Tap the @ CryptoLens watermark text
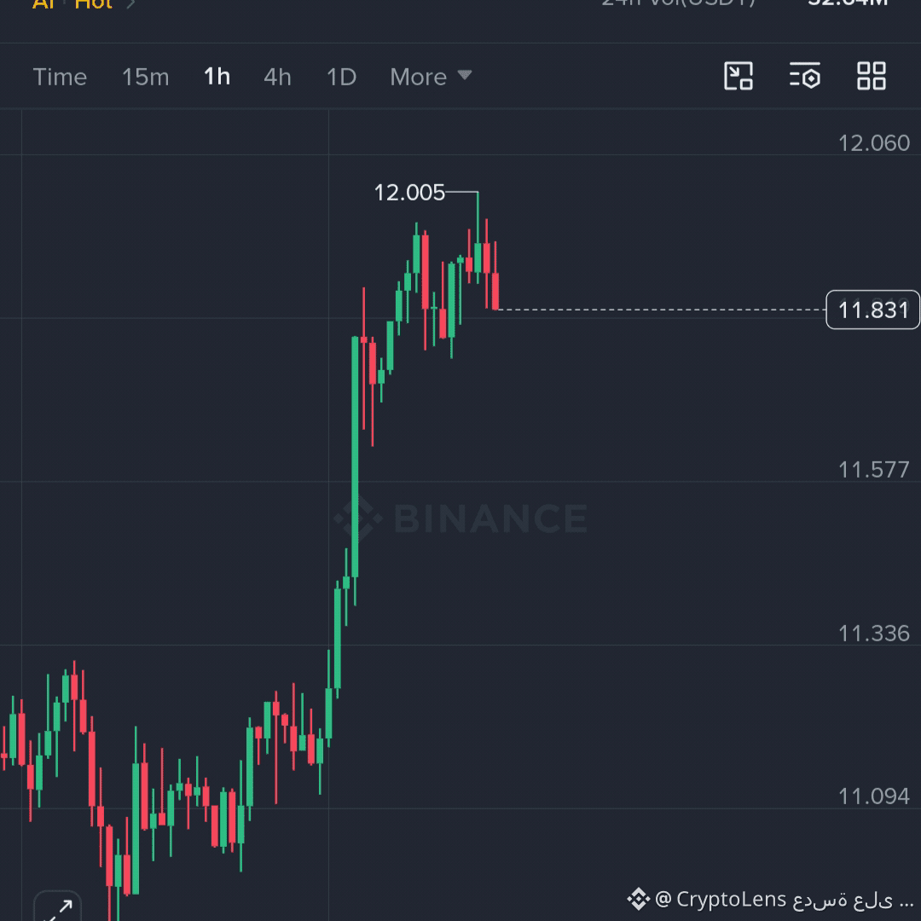 tap(784, 900)
